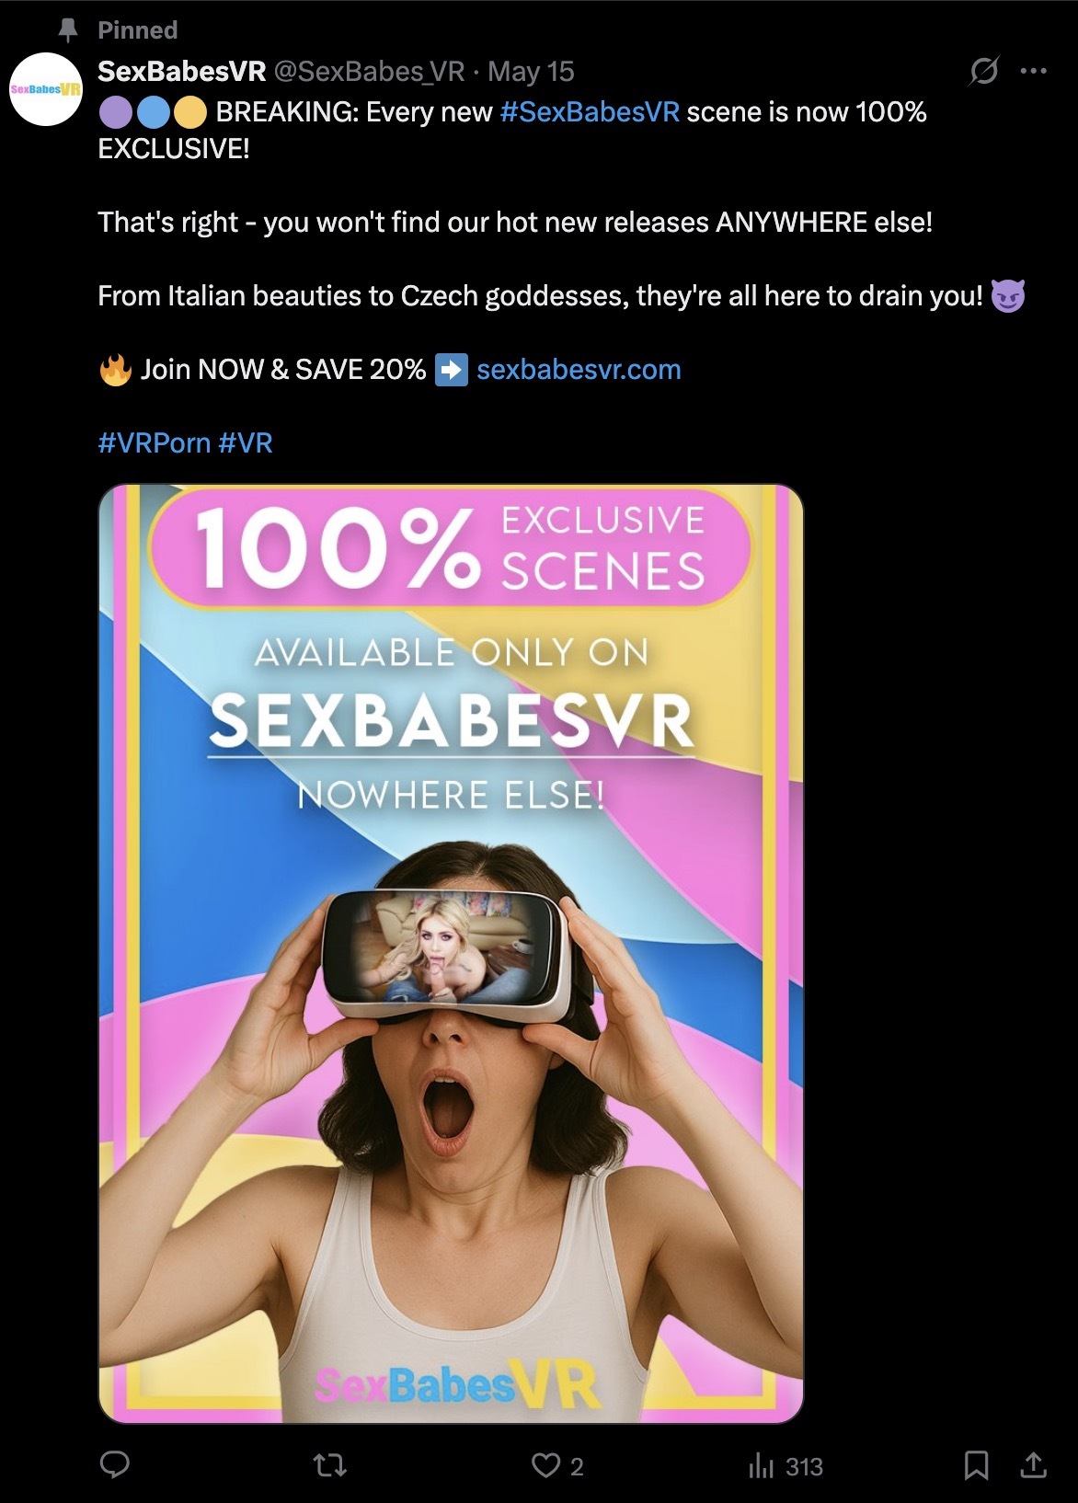Follow the hashtag in the first line
The width and height of the screenshot is (1078, 1503).
tap(590, 112)
